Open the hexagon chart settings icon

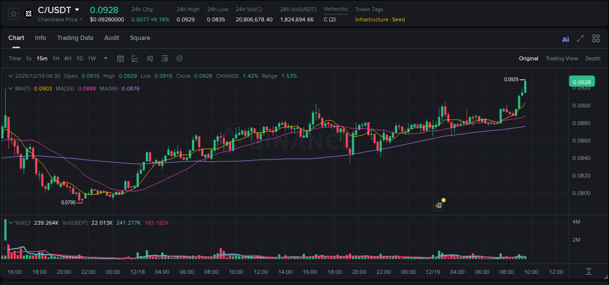click(179, 58)
